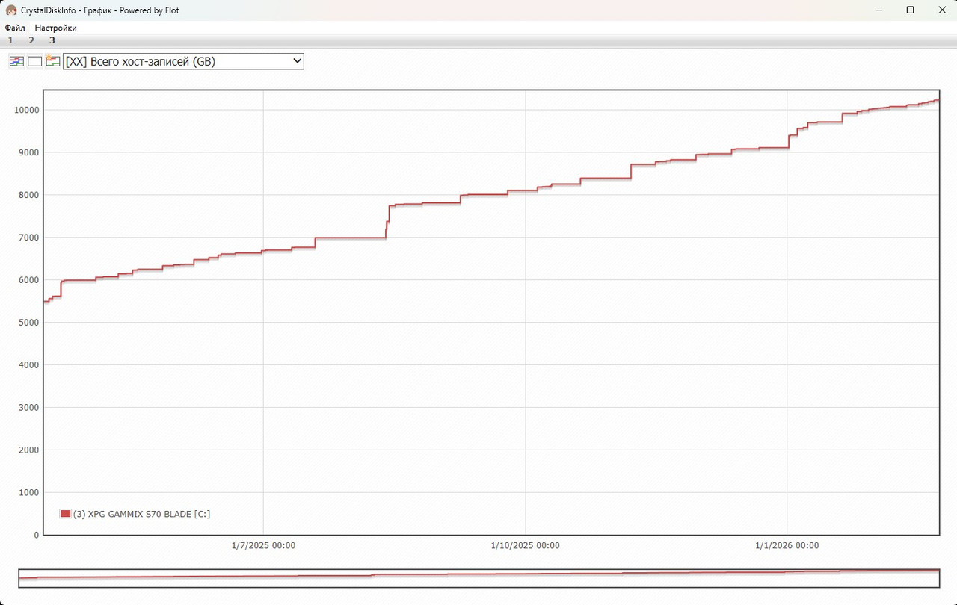Image resolution: width=957 pixels, height=605 pixels.
Task: Toggle disk 3 in the graph
Action: [x=52, y=40]
